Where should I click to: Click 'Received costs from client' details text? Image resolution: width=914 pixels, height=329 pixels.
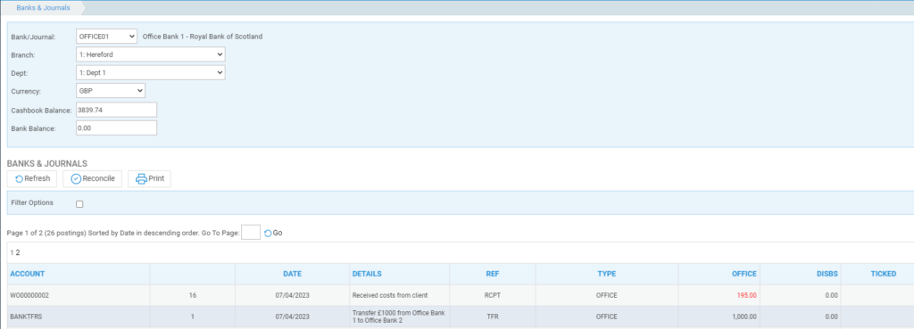point(390,295)
